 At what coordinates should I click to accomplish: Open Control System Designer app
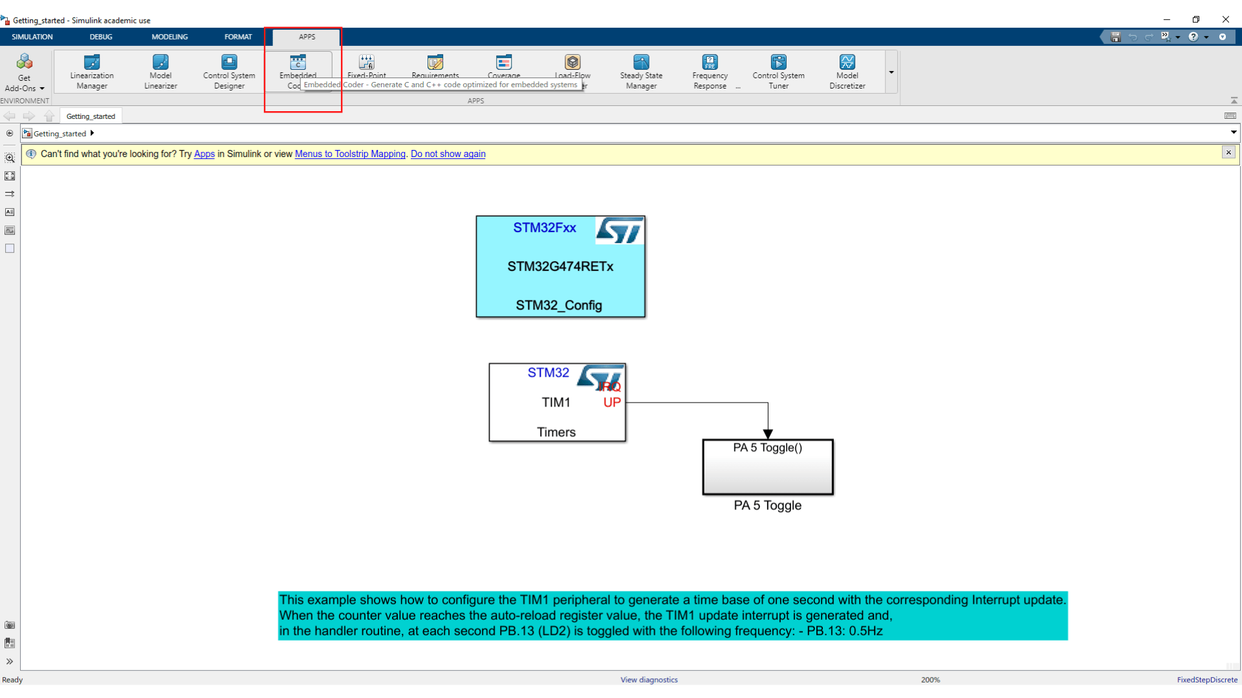click(x=229, y=71)
